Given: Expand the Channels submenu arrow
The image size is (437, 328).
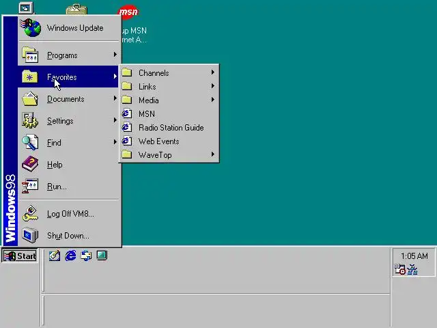Looking at the screenshot, I should [x=212, y=72].
